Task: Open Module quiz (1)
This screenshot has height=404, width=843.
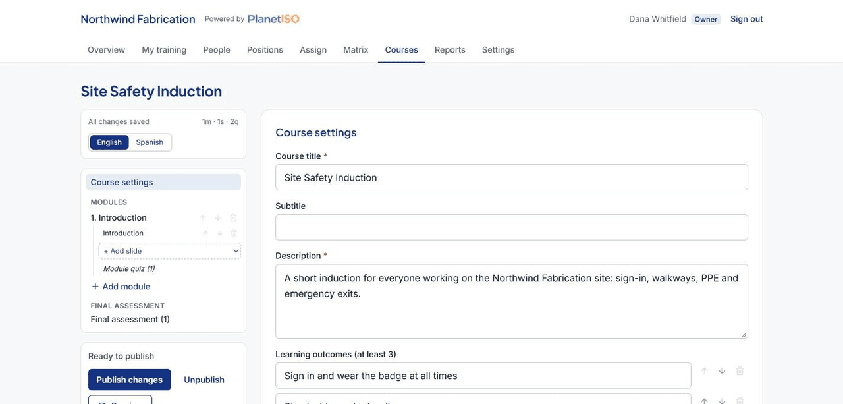Action: click(129, 269)
